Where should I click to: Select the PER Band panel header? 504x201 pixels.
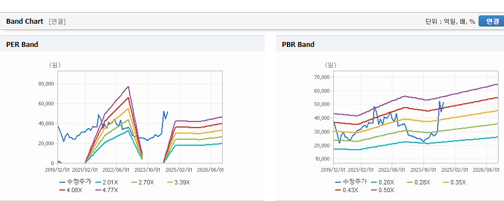coord(132,44)
